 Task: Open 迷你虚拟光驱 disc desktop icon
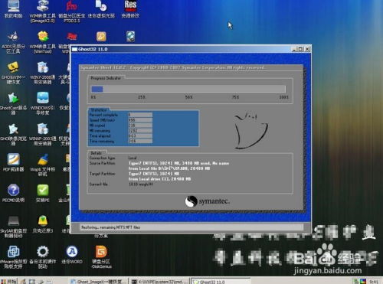[101, 9]
